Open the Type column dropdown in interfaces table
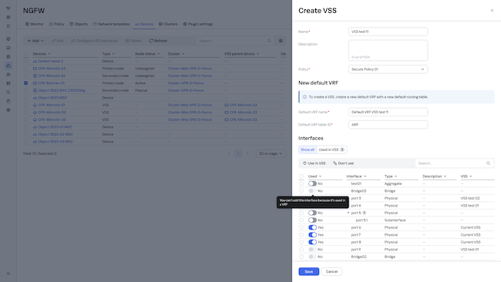Image resolution: width=501 pixels, height=282 pixels. pos(395,176)
